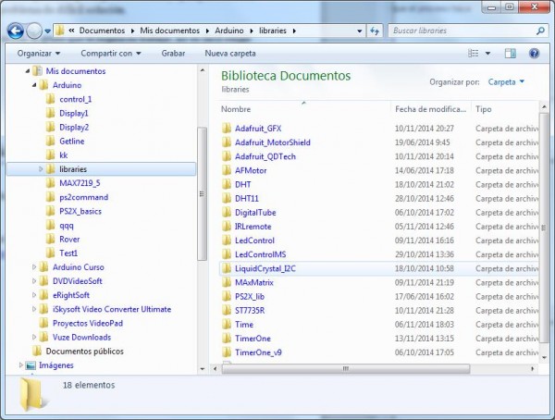Expand the libraries folder tree arrow
The height and width of the screenshot is (420, 555).
tap(41, 169)
